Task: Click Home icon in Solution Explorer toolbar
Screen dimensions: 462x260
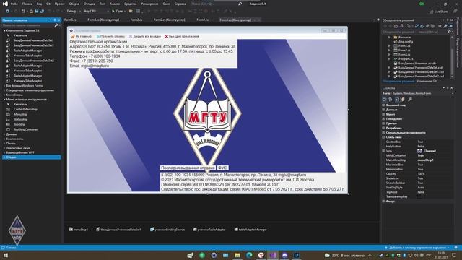Action: [x=396, y=26]
